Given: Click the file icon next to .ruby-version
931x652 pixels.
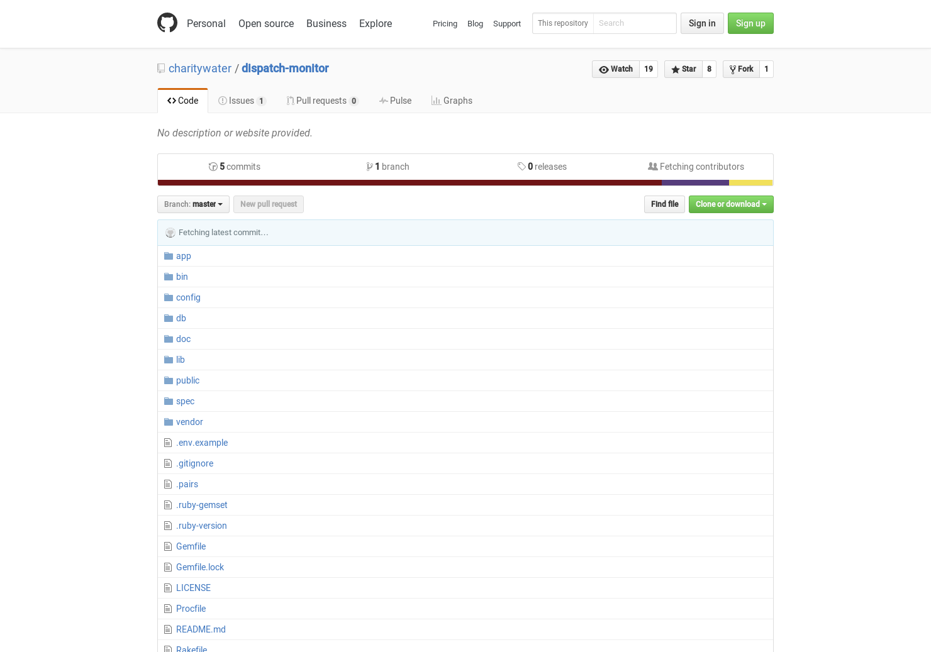Looking at the screenshot, I should [168, 526].
